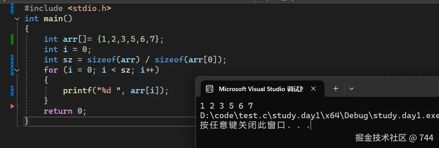Click the 'sz' variable in the for condition
Image resolution: width=439 pixels, height=148 pixels.
click(126, 70)
